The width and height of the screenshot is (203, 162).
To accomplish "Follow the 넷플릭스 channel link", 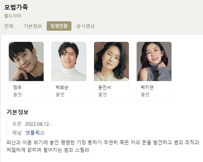I will pos(35,133).
